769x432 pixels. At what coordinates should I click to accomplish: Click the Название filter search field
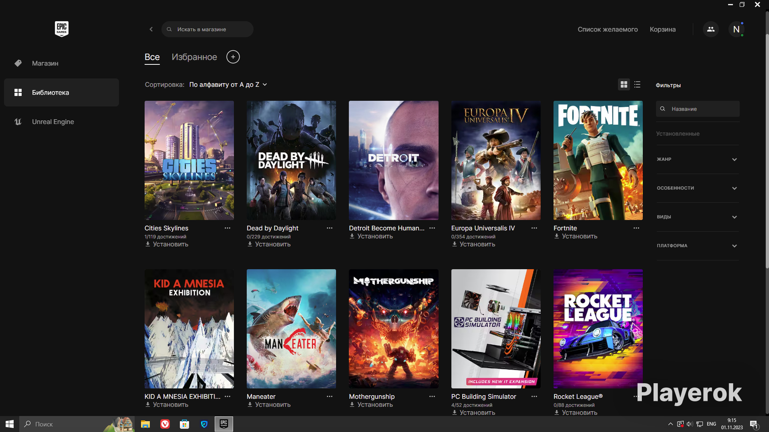point(698,109)
